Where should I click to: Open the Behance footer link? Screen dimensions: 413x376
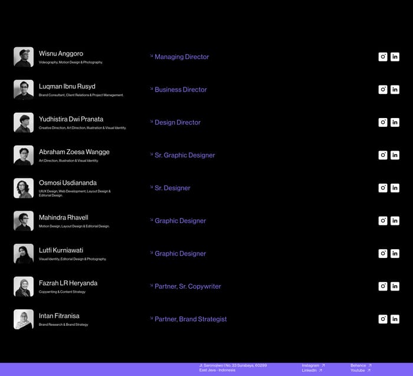pyautogui.click(x=360, y=365)
